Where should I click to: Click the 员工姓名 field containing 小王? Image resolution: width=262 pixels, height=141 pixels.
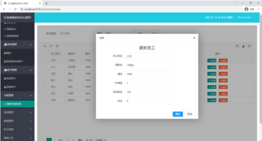[151, 56]
